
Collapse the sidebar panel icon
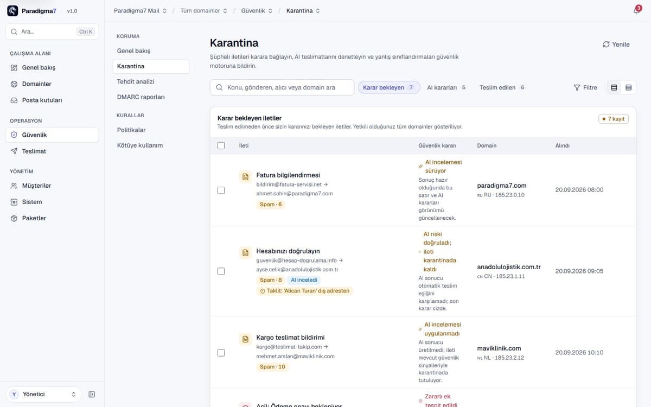click(92, 395)
